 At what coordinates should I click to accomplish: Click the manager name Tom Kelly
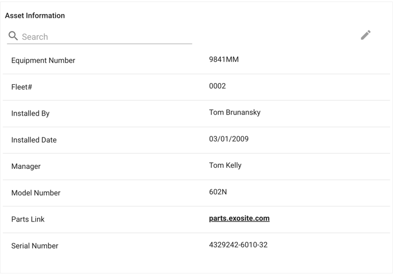[x=225, y=165]
